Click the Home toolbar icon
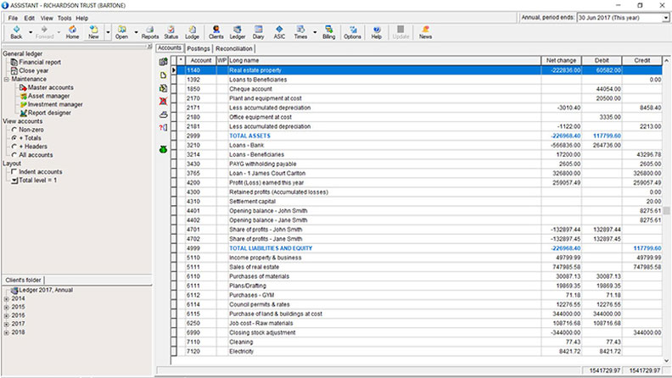This screenshot has width=672, height=378. click(72, 32)
